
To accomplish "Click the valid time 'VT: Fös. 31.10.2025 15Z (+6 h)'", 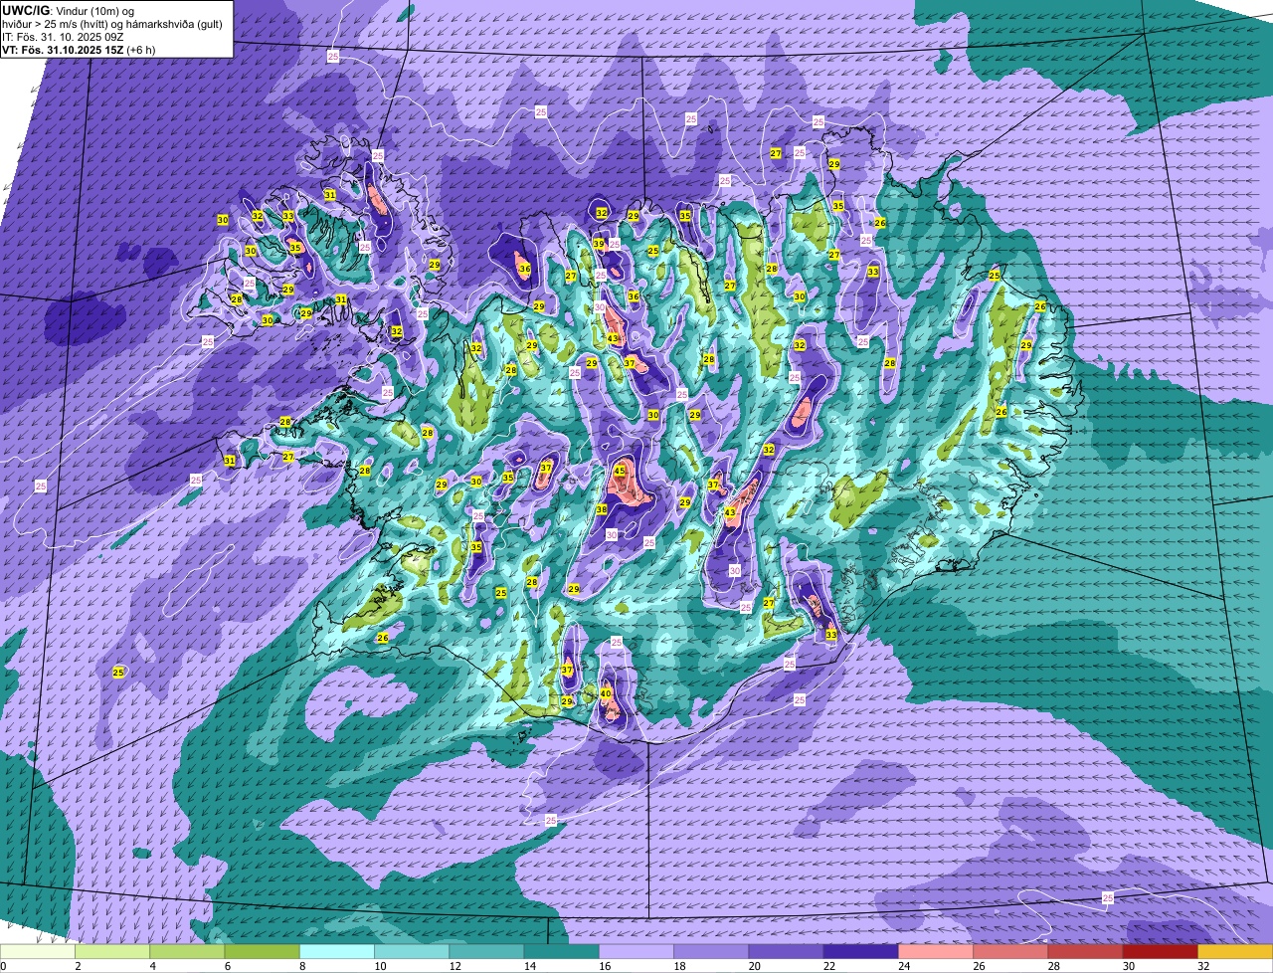I will (x=79, y=49).
